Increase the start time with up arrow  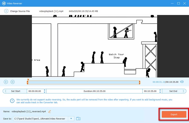coord(45,90)
